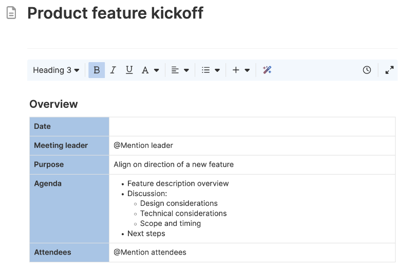The height and width of the screenshot is (269, 411).
Task: Click the bullet list icon
Action: (206, 70)
